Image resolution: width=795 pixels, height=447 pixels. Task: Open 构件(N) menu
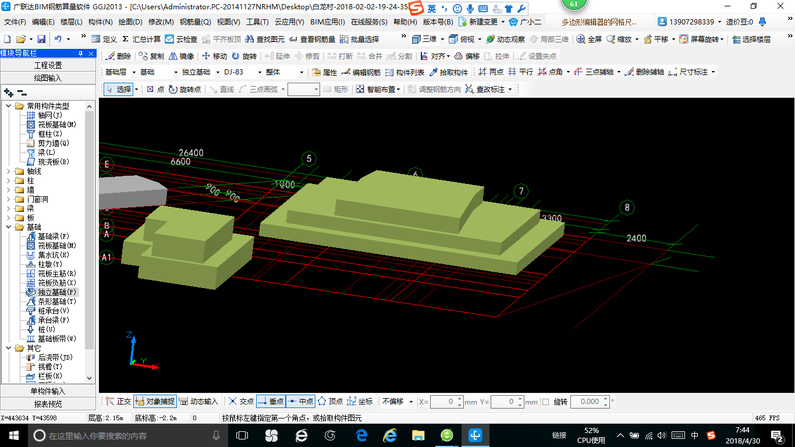100,22
